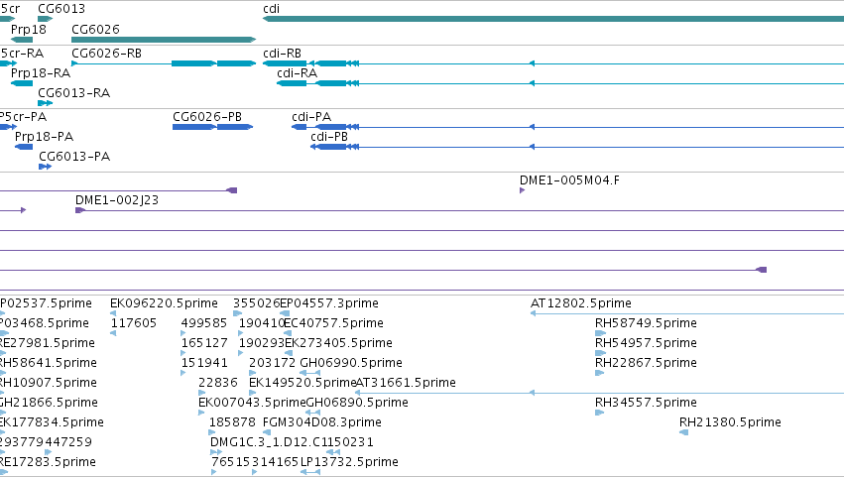The width and height of the screenshot is (844, 477).
Task: Select the RH34557.5prime EST label
Action: click(x=646, y=404)
